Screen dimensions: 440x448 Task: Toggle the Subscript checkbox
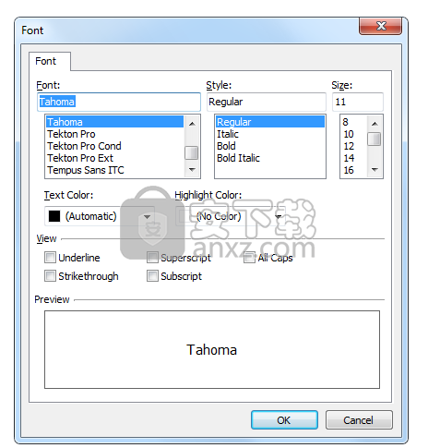tap(152, 276)
